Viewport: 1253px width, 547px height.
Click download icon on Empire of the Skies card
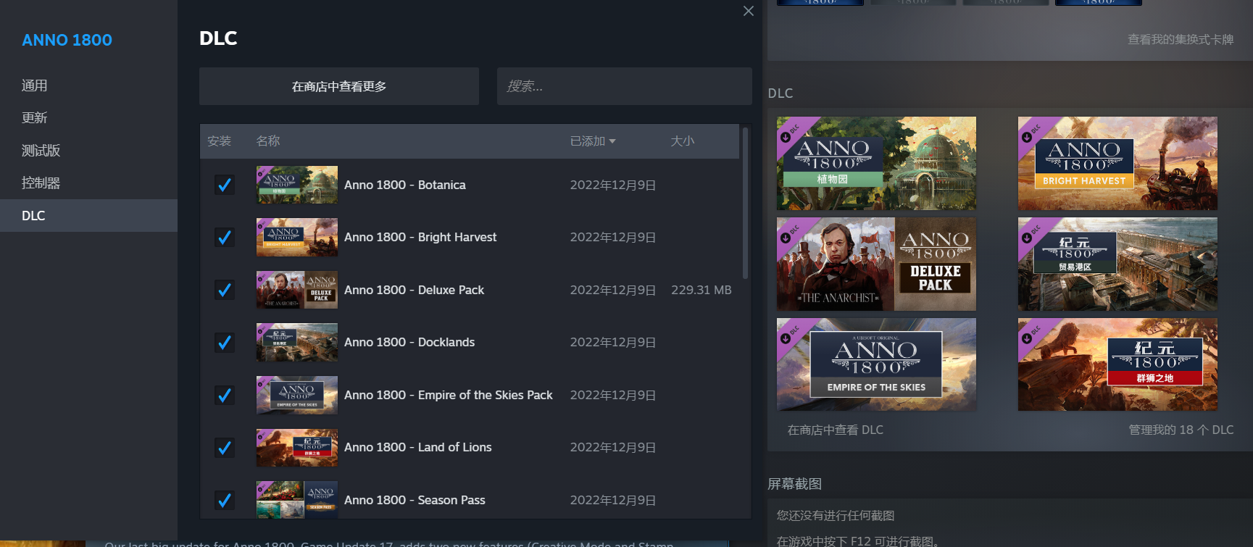click(x=786, y=338)
